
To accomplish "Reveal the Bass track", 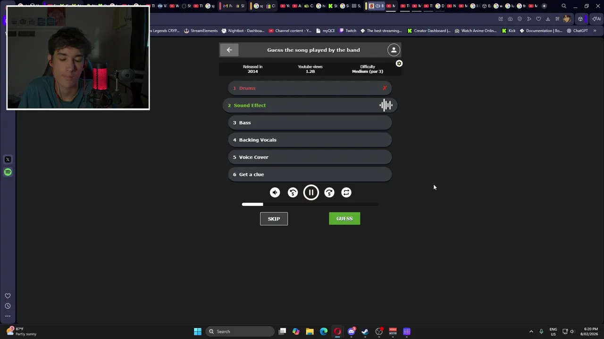I will point(310,122).
